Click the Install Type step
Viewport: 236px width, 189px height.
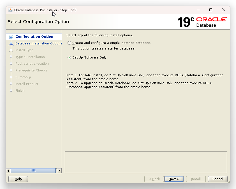(x=24, y=50)
